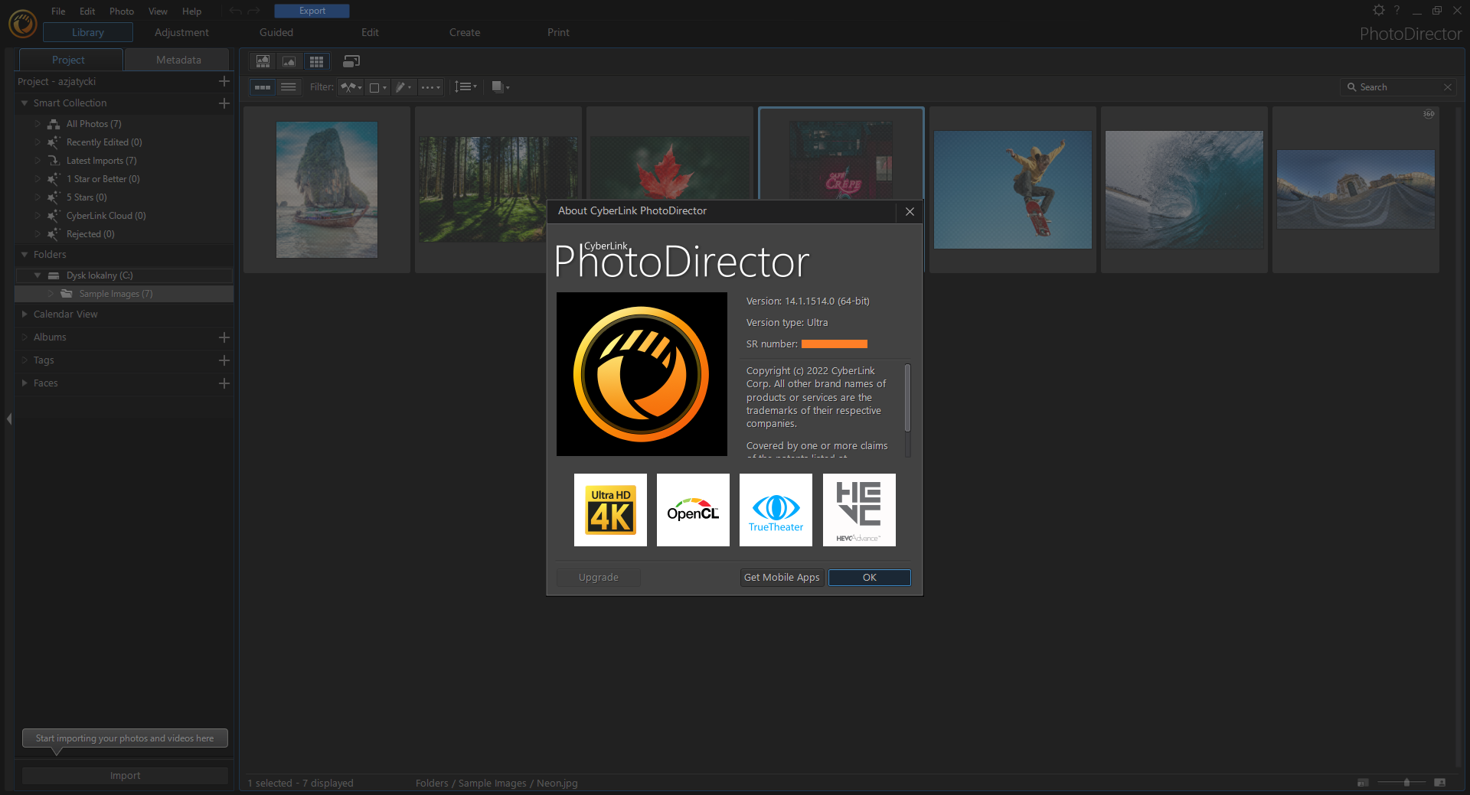Click the redo arrow

[x=254, y=11]
